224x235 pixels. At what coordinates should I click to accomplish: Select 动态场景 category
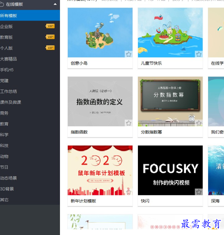click(8, 178)
